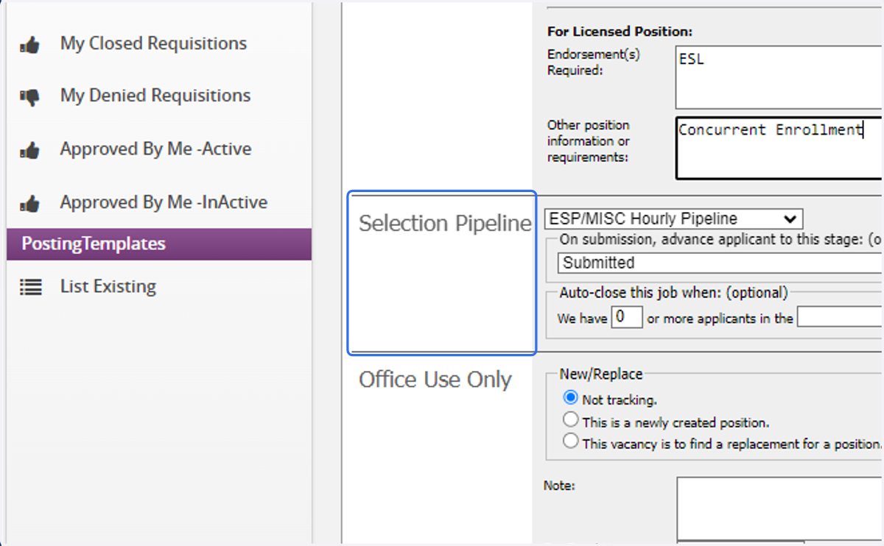Click list icon beside List Existing
The width and height of the screenshot is (884, 546).
coord(30,287)
